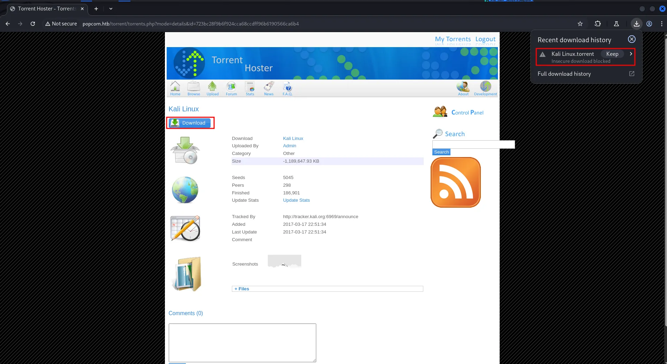Reload the current page

(33, 24)
